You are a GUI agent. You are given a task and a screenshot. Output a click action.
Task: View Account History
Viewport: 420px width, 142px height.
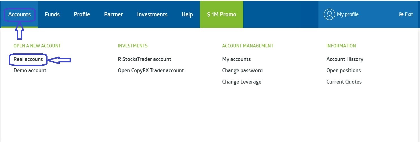click(x=344, y=59)
